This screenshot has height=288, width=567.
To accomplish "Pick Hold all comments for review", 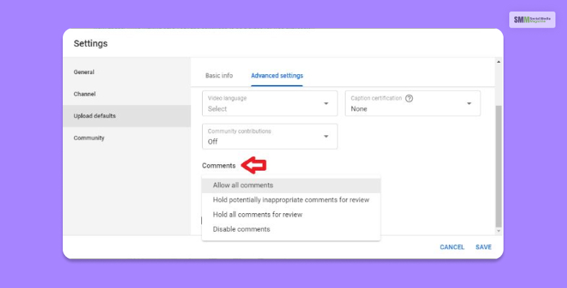I will (x=258, y=215).
